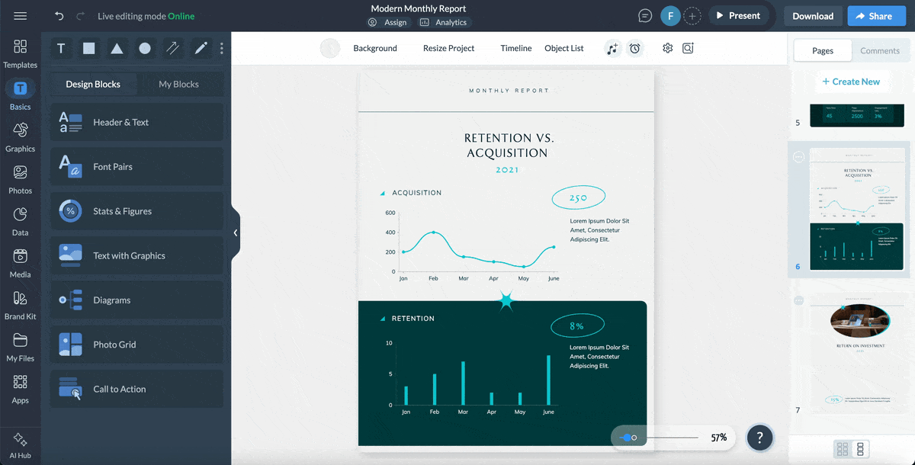
Task: Open the project settings gear
Action: point(667,48)
